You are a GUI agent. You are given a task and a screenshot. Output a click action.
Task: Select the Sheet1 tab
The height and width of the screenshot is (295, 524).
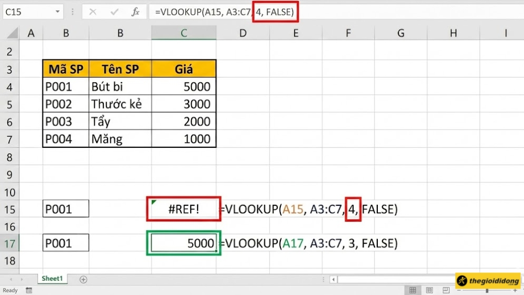point(52,279)
